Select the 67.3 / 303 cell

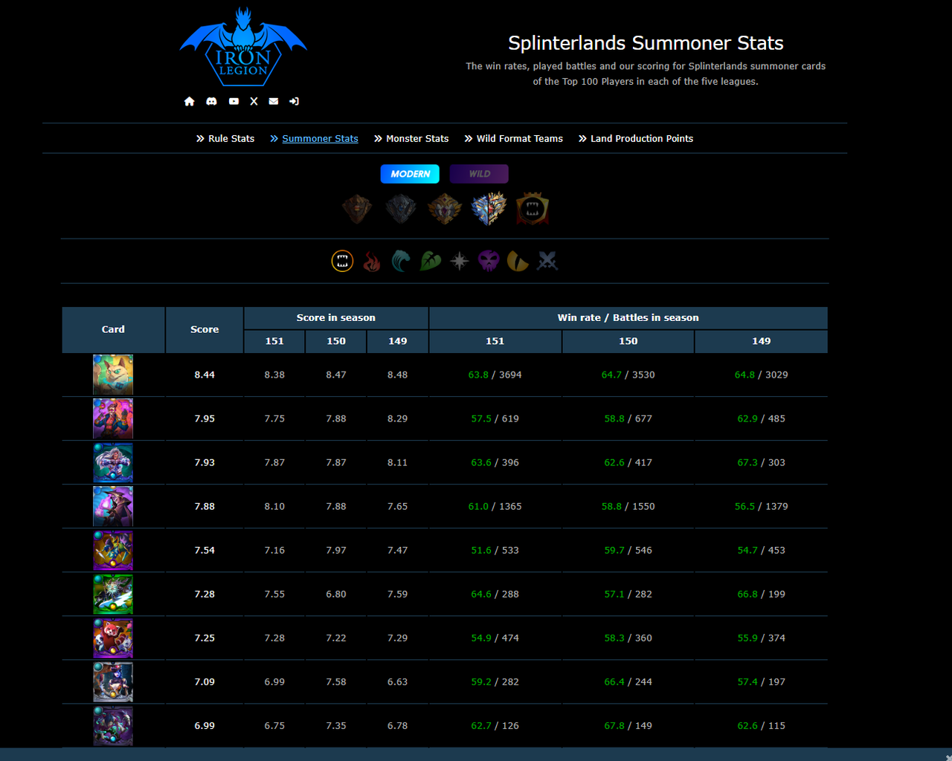click(x=762, y=462)
